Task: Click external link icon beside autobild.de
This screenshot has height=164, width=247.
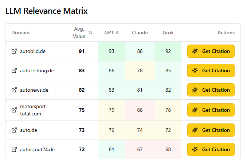Action: 14,51
